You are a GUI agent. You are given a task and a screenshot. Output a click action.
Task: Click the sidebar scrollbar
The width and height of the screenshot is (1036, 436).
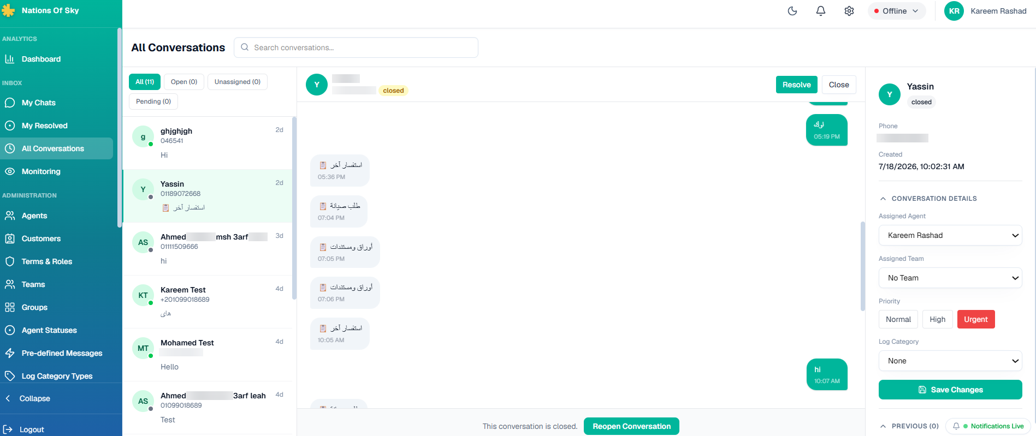120,128
